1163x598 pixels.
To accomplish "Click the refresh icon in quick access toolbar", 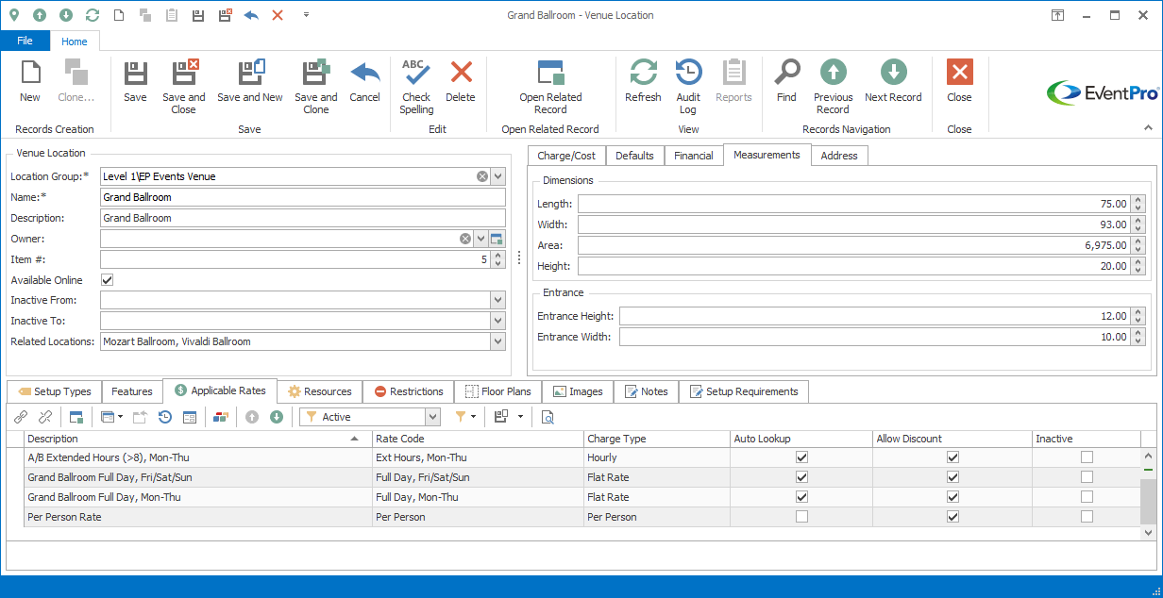I will 92,15.
